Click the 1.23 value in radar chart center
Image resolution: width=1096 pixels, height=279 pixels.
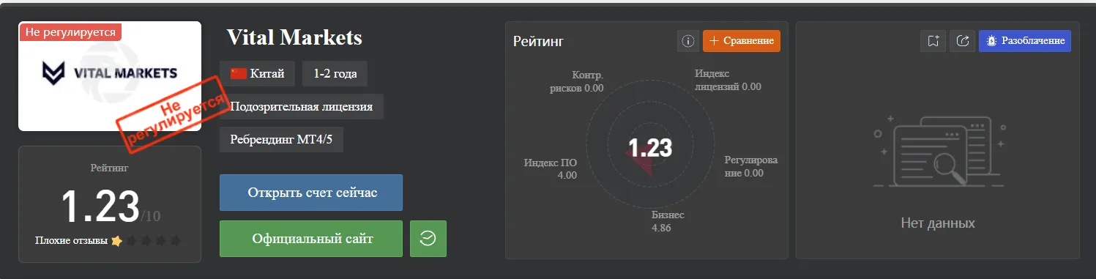[650, 148]
